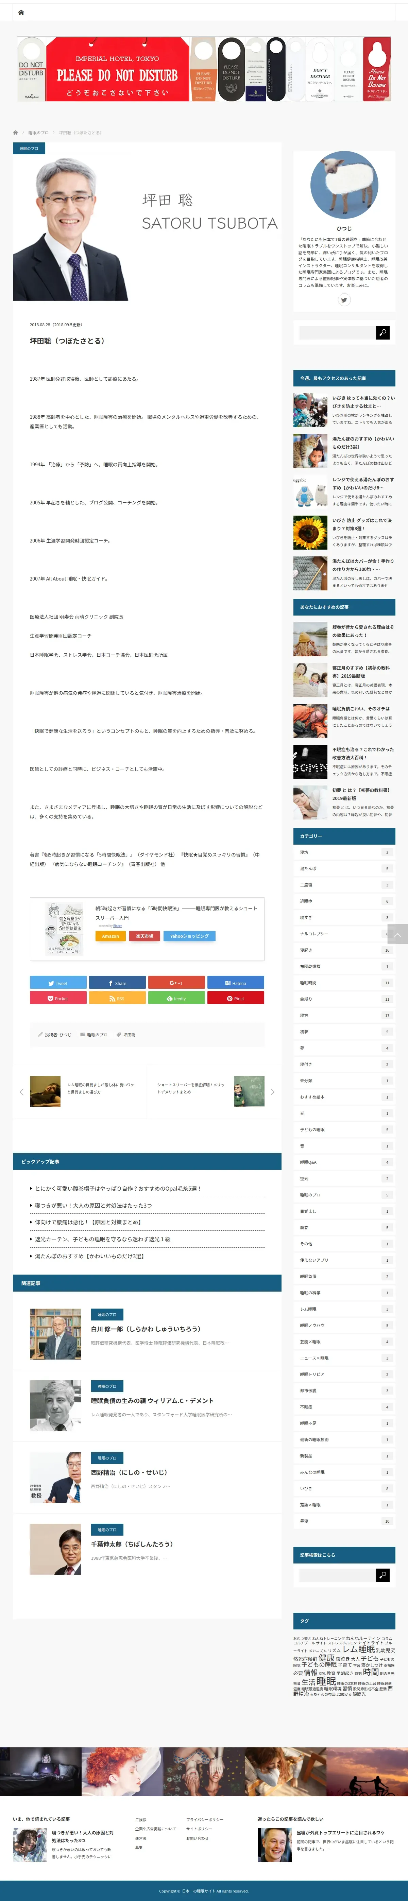
Task: Open the 睡眠負債こわい recommended article
Action: pos(361,708)
